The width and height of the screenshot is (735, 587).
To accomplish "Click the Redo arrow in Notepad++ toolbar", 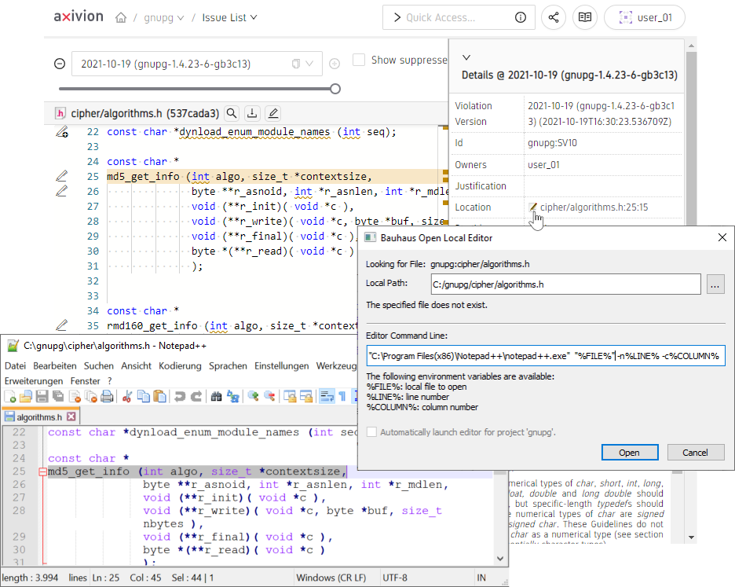I will (x=196, y=397).
